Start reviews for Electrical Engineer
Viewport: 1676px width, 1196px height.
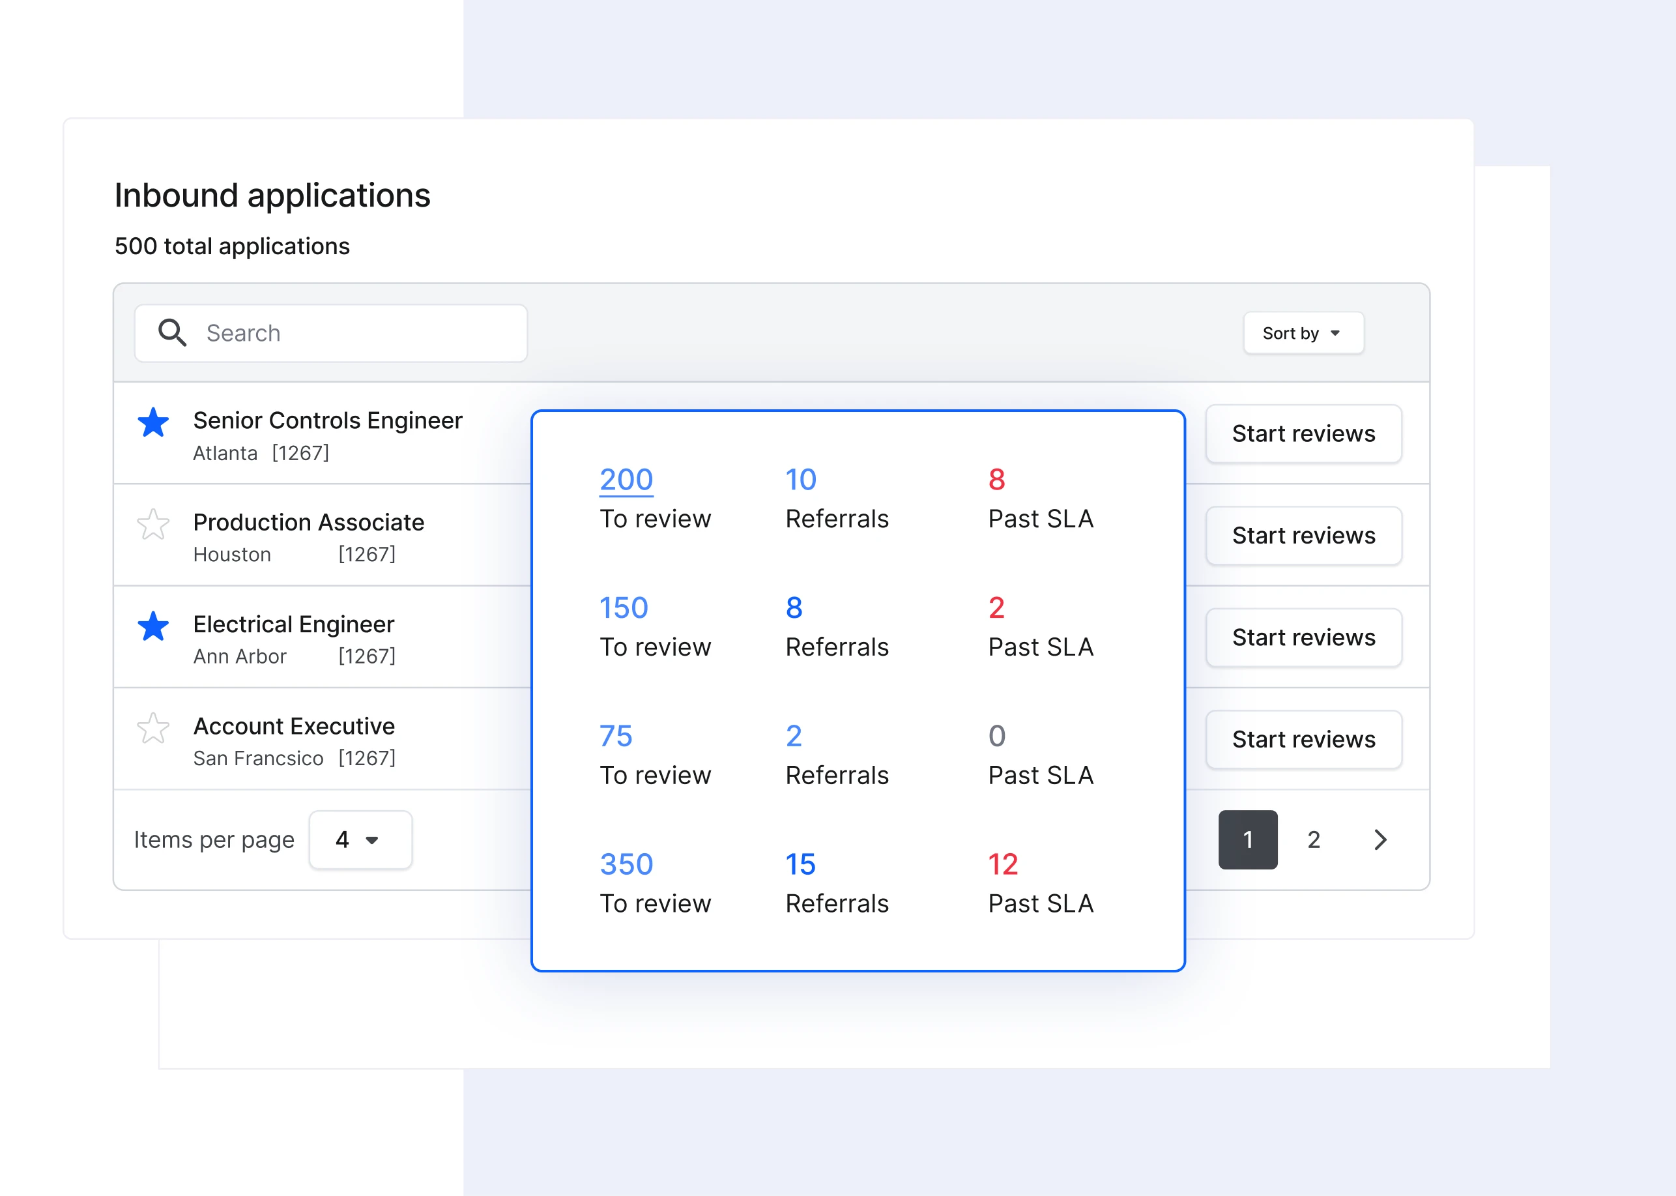tap(1303, 637)
